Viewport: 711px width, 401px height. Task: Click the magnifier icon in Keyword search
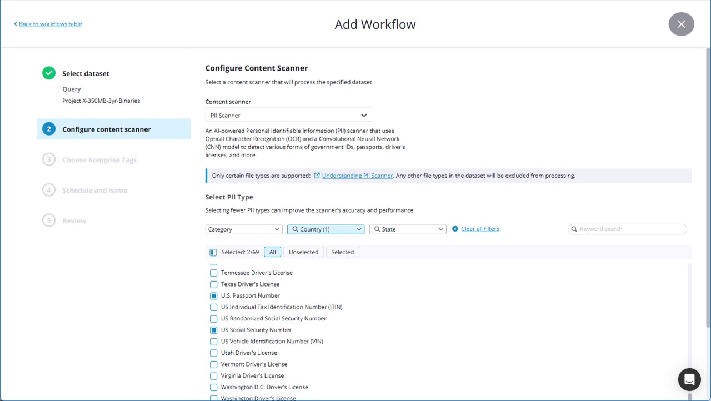(x=574, y=229)
